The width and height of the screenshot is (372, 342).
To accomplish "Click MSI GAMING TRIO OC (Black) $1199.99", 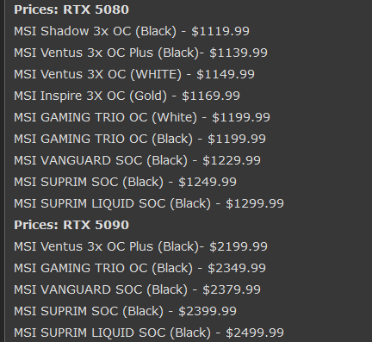I will tap(139, 139).
